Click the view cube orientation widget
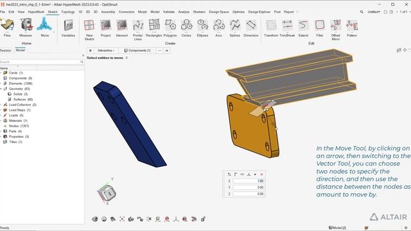The height and width of the screenshot is (231, 411). (x=108, y=193)
